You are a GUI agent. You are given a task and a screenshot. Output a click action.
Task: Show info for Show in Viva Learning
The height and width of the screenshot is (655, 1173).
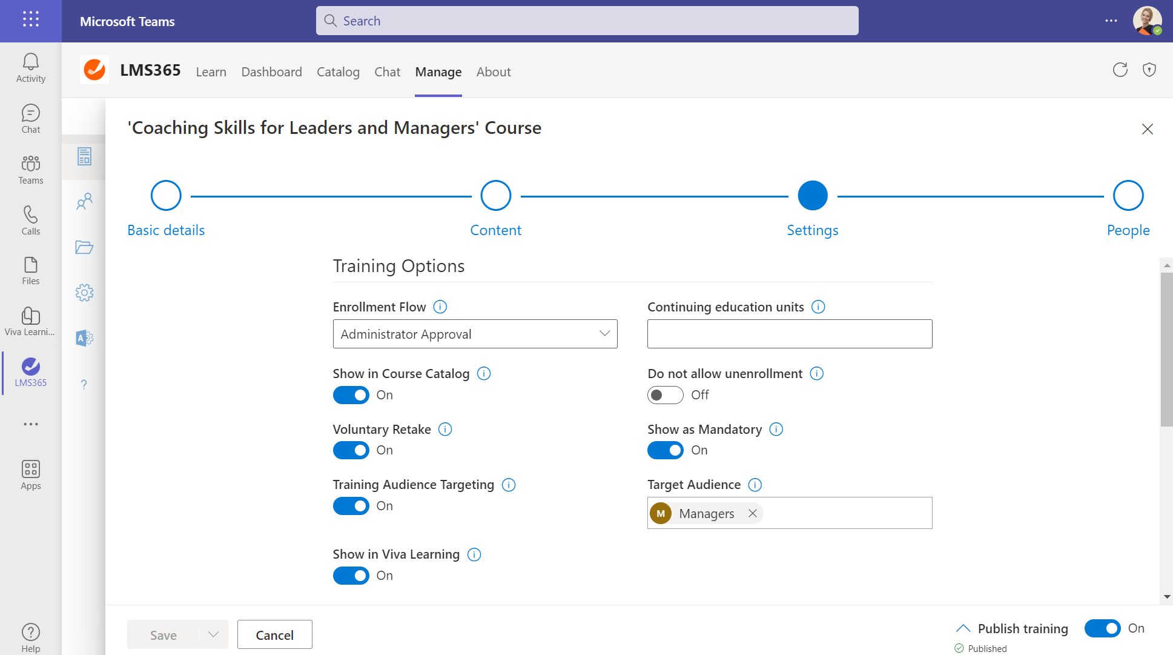click(474, 555)
